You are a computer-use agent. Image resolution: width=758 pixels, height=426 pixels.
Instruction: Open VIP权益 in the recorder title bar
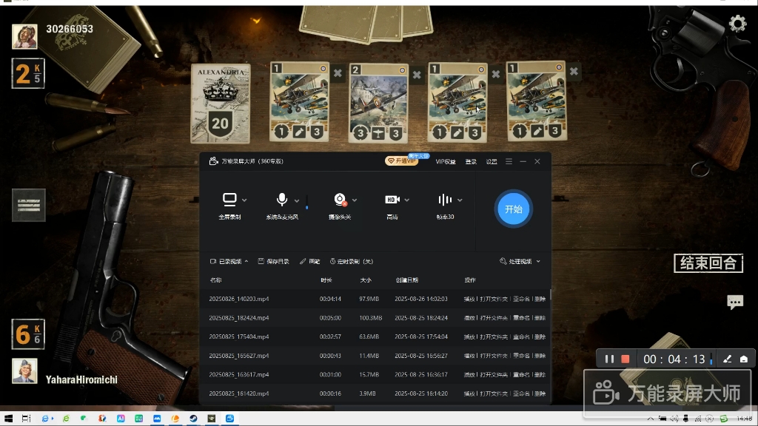[446, 161]
